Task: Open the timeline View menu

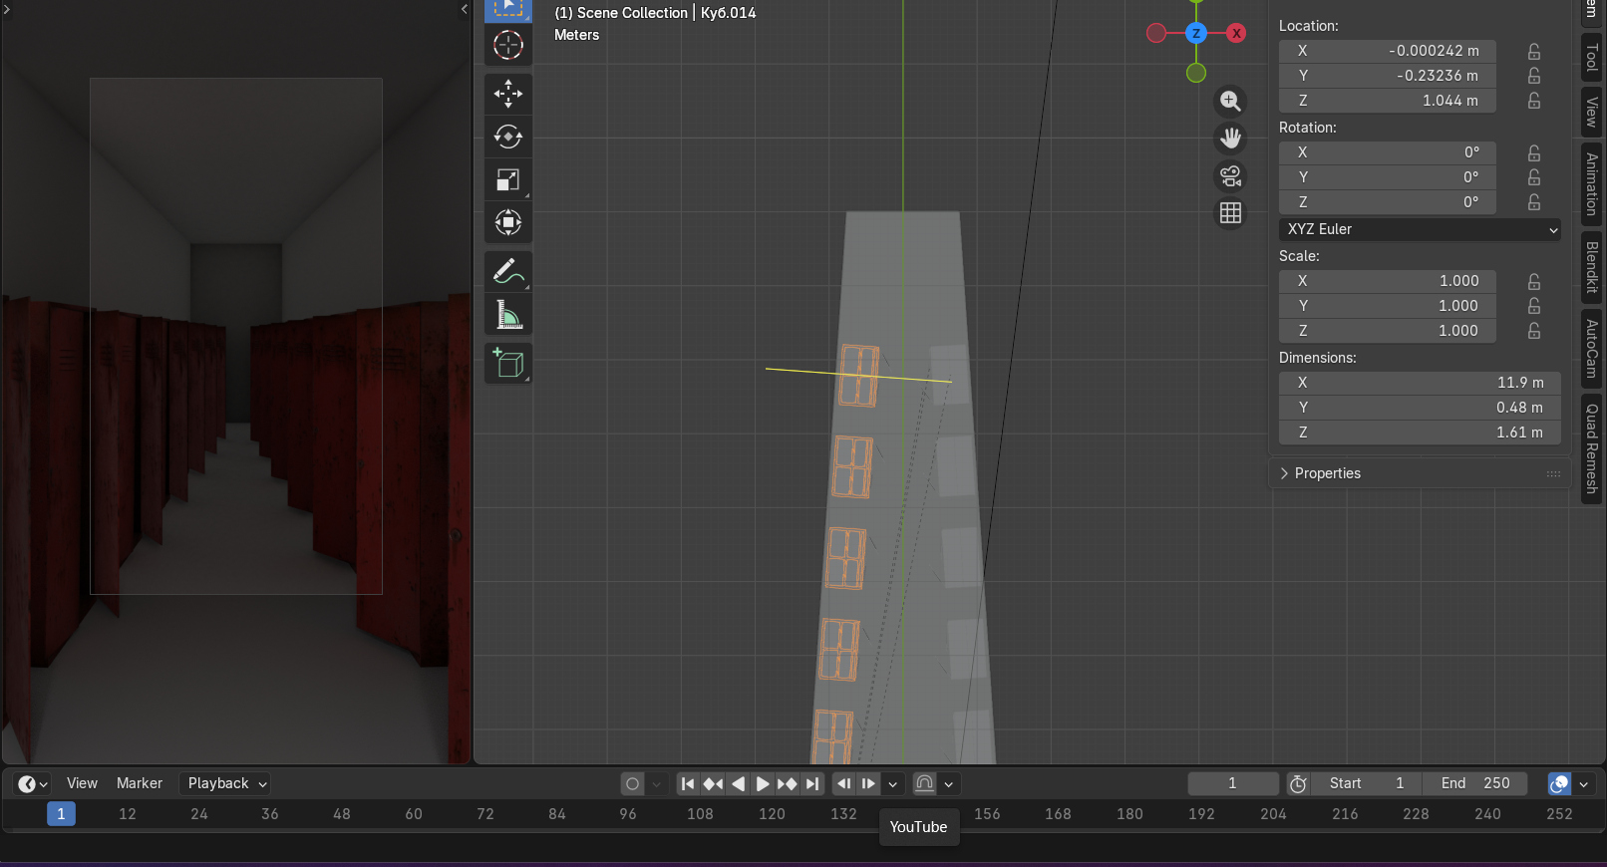Action: pyautogui.click(x=82, y=783)
